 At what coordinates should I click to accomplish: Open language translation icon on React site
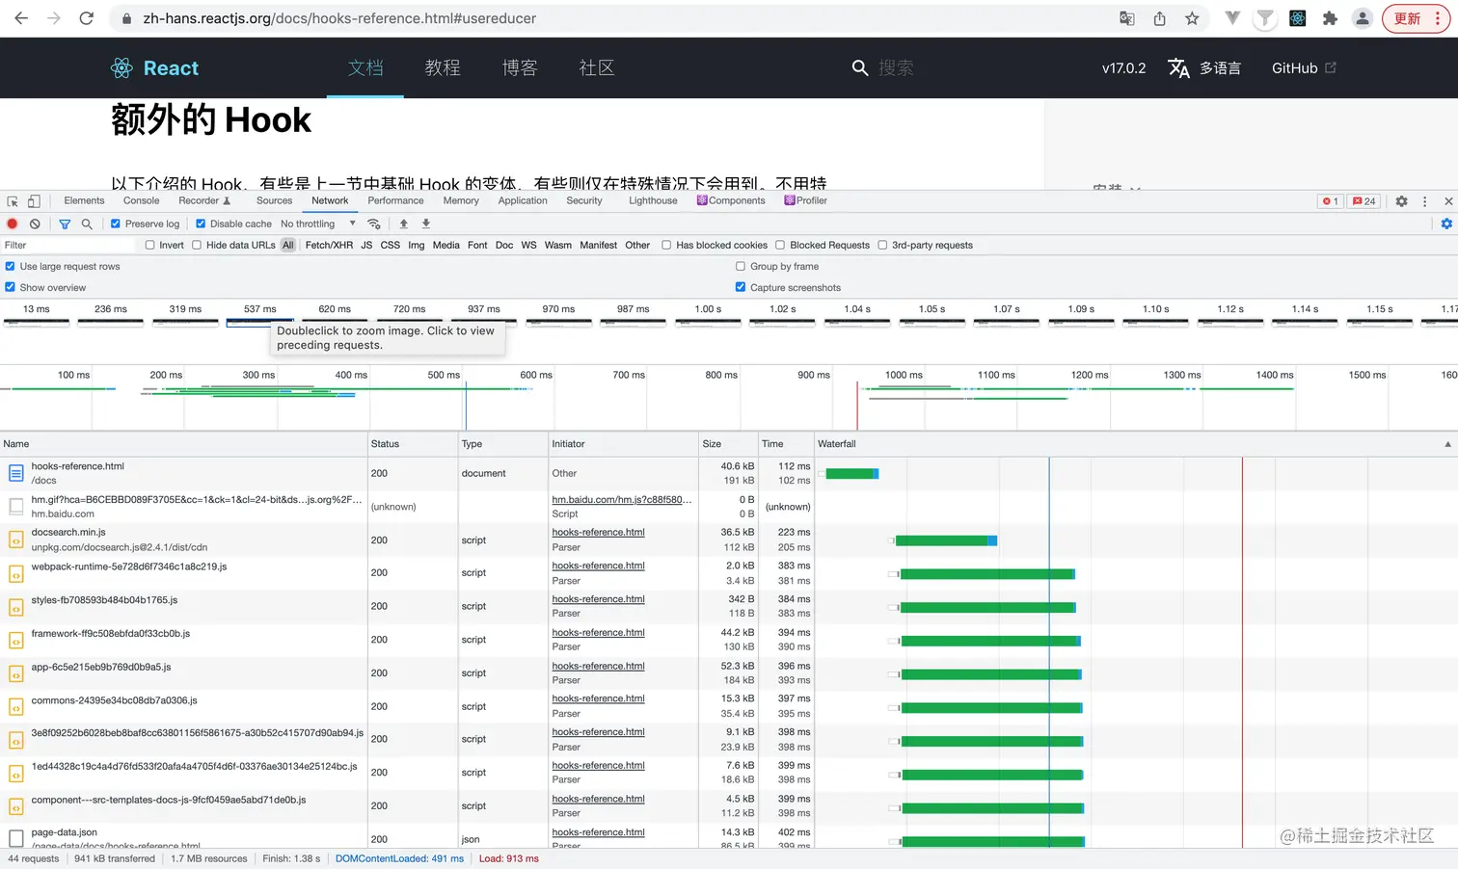[1178, 67]
